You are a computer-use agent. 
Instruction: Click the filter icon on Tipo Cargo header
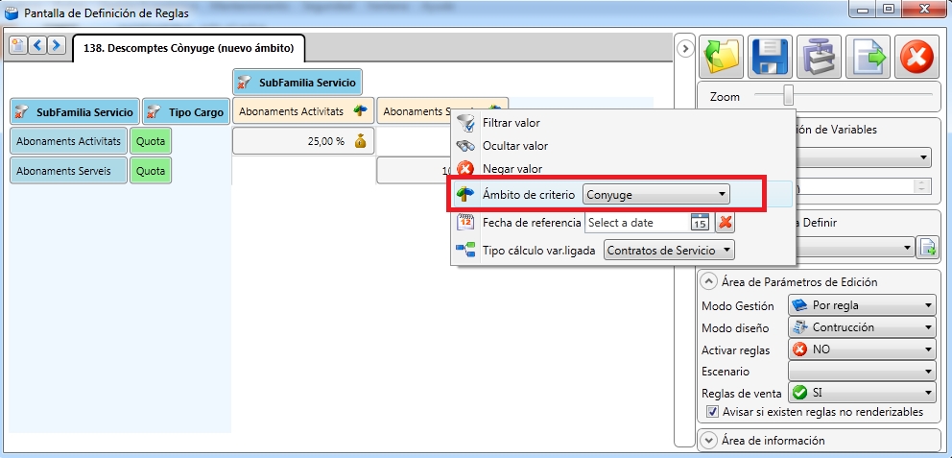[x=155, y=112]
